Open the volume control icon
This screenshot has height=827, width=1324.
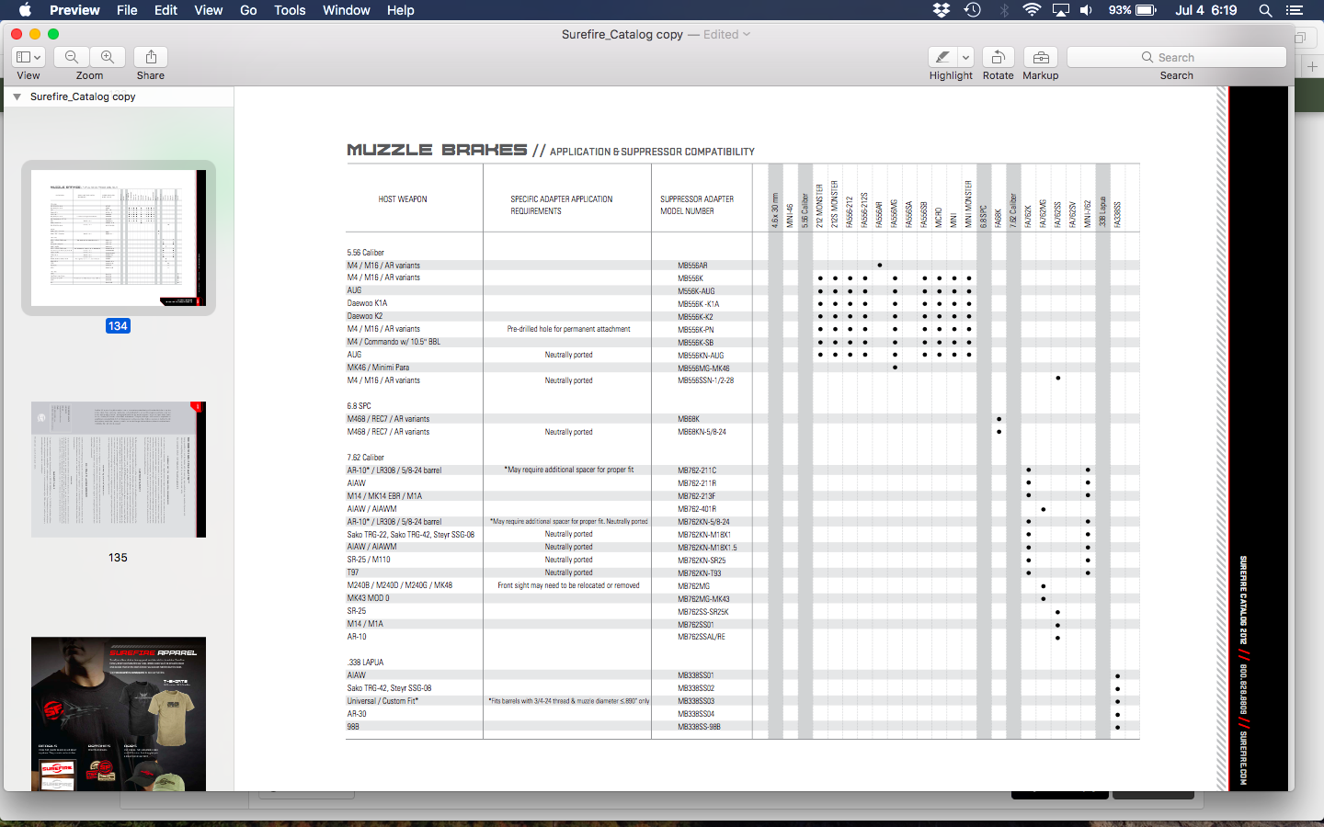click(x=1087, y=10)
